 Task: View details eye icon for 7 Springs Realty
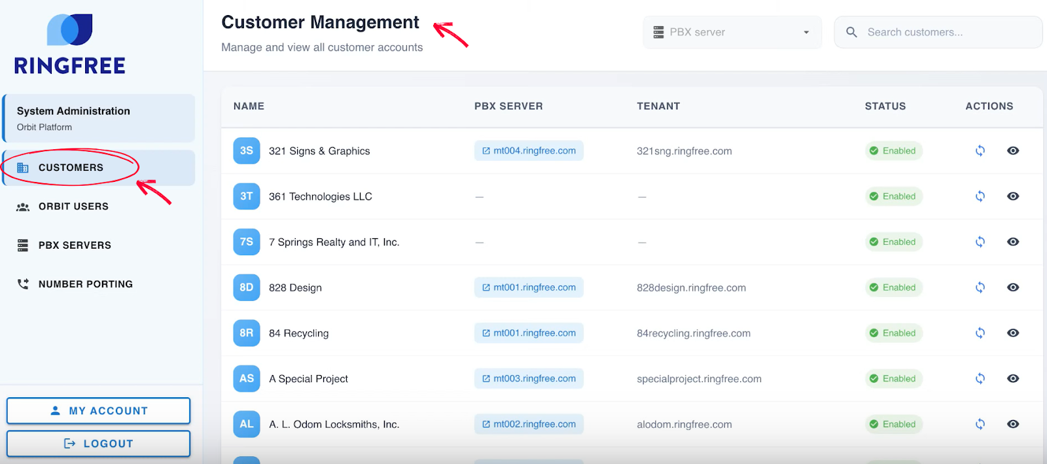pos(1013,242)
